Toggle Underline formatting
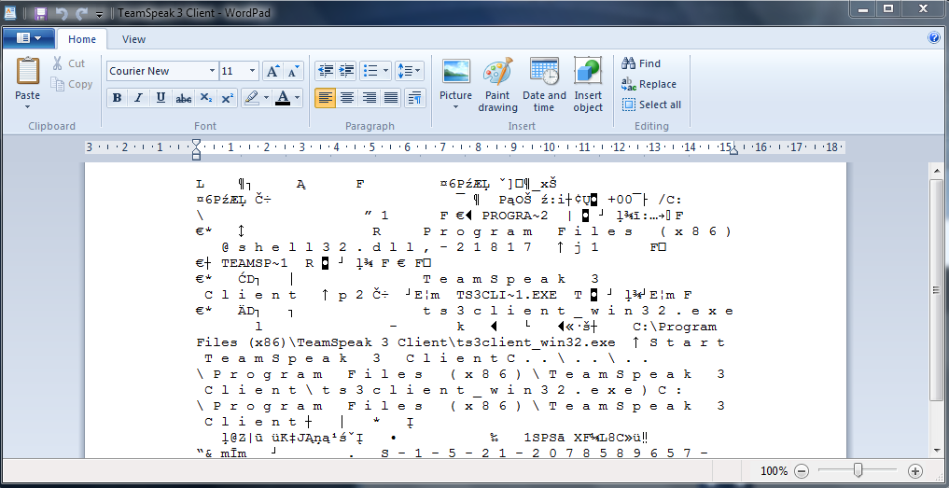 (160, 98)
